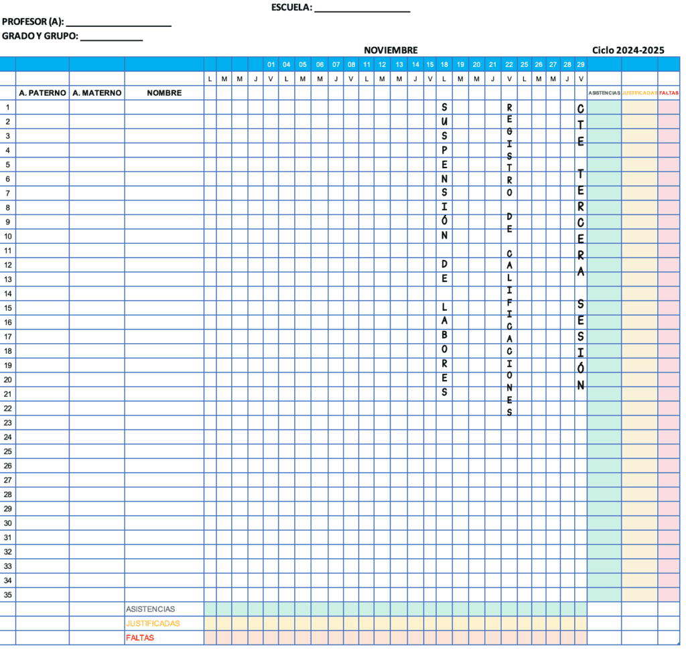Viewport: 686px width, 652px height.
Task: Click the NOMBRE column header
Action: [163, 92]
